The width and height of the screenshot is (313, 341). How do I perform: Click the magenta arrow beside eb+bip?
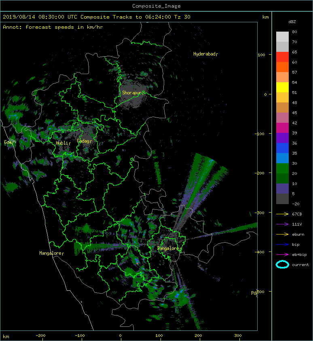282,255
